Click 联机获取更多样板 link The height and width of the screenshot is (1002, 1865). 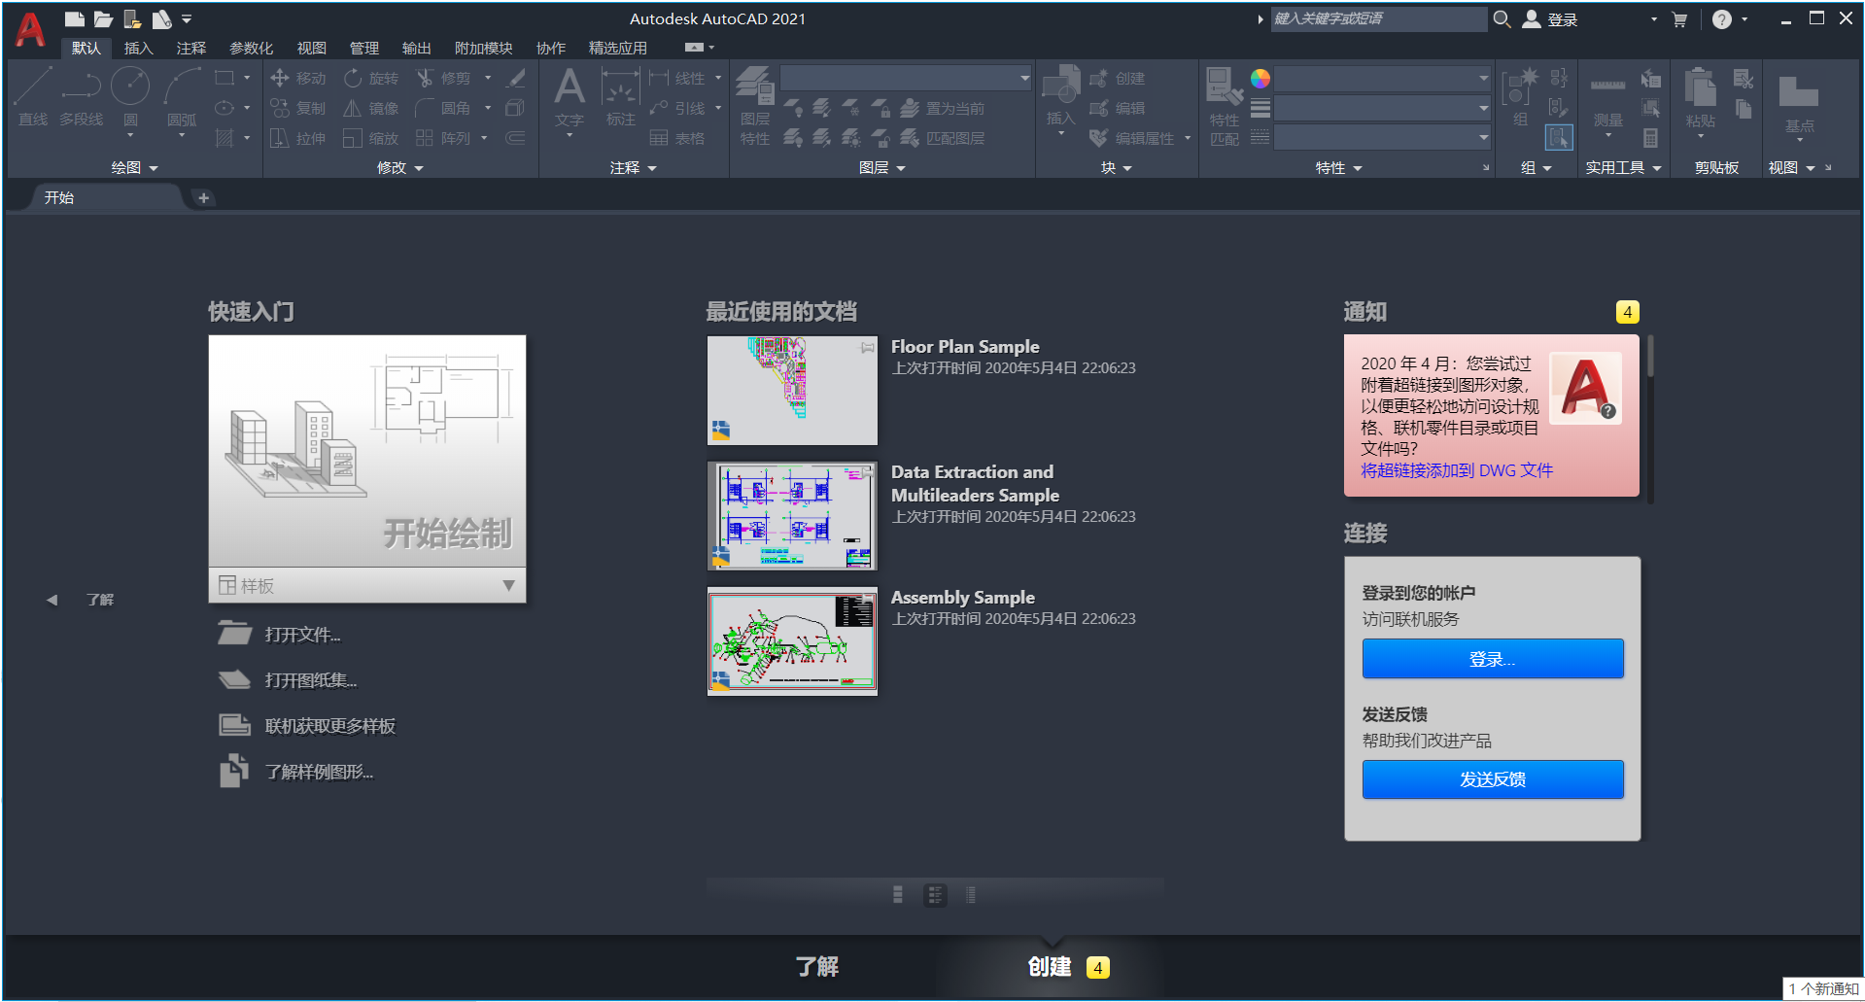tap(329, 726)
